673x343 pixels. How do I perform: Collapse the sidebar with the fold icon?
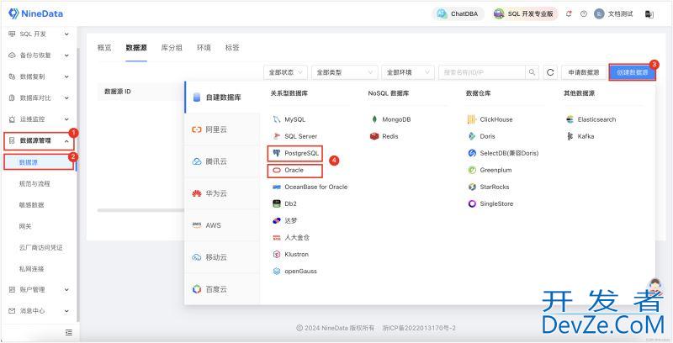69,332
